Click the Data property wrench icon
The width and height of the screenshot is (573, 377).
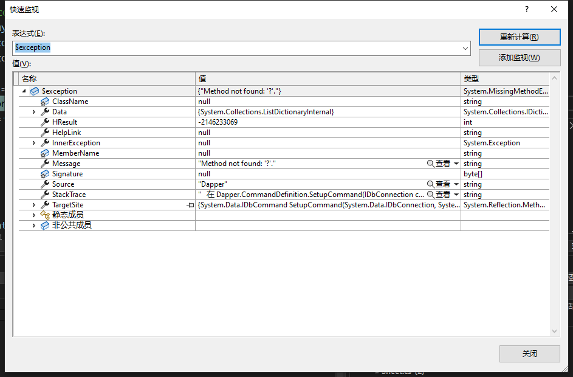[45, 111]
